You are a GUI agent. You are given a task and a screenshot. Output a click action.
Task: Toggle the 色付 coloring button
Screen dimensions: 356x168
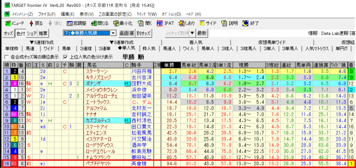(21, 33)
